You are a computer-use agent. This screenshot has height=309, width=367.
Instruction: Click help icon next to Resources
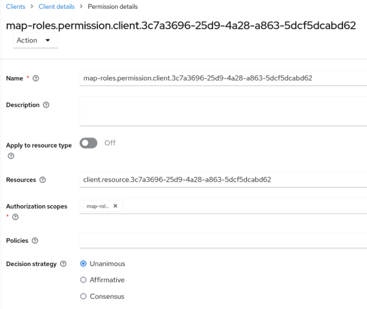point(43,180)
